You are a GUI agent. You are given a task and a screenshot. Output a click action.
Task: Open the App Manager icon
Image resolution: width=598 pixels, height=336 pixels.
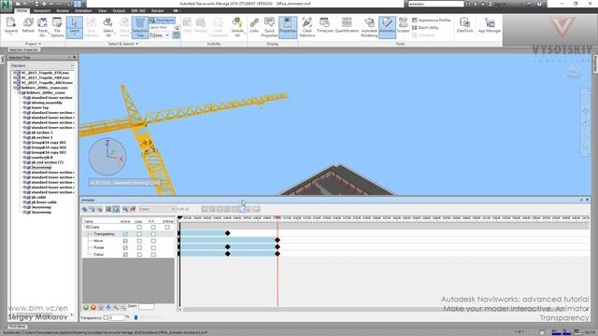pyautogui.click(x=490, y=25)
